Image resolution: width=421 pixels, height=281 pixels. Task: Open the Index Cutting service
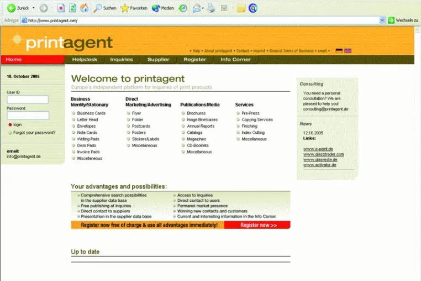pyautogui.click(x=253, y=133)
